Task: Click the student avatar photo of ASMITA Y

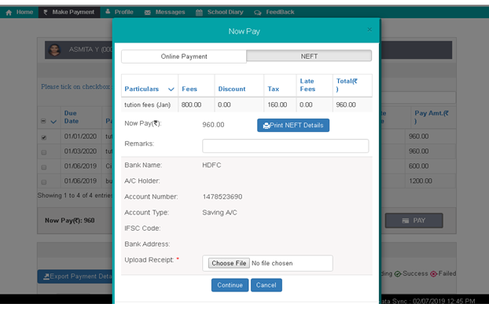Action: [54, 49]
